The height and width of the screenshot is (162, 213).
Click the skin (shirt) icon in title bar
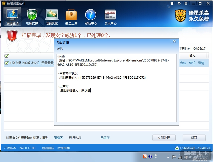(x=172, y=4)
